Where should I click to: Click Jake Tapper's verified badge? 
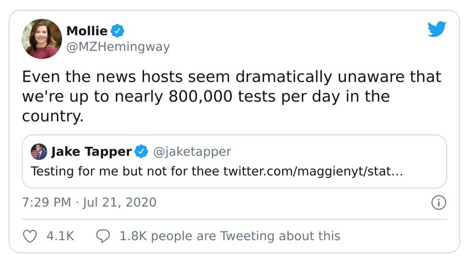[142, 152]
